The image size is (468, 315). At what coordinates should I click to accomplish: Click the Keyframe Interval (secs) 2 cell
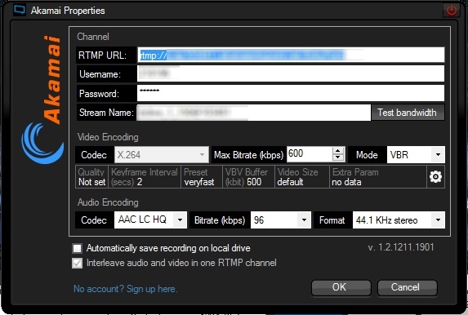click(145, 177)
